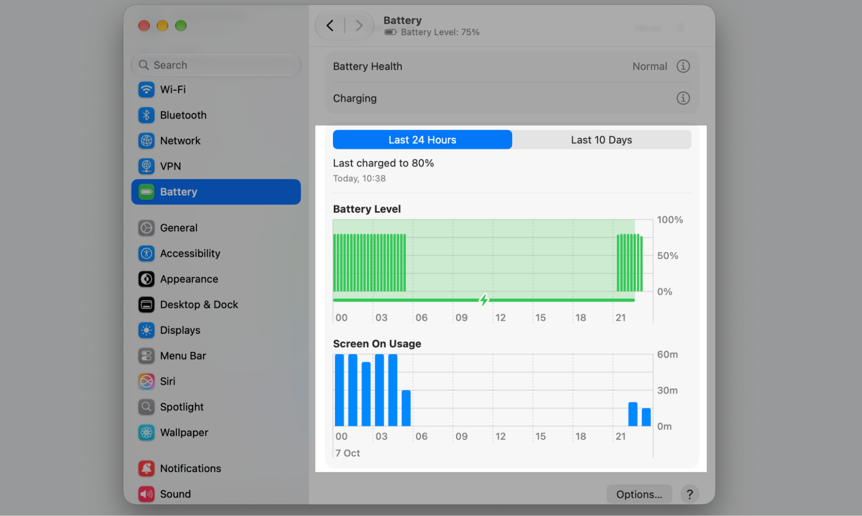
Task: Open General gear icon
Action: [146, 228]
